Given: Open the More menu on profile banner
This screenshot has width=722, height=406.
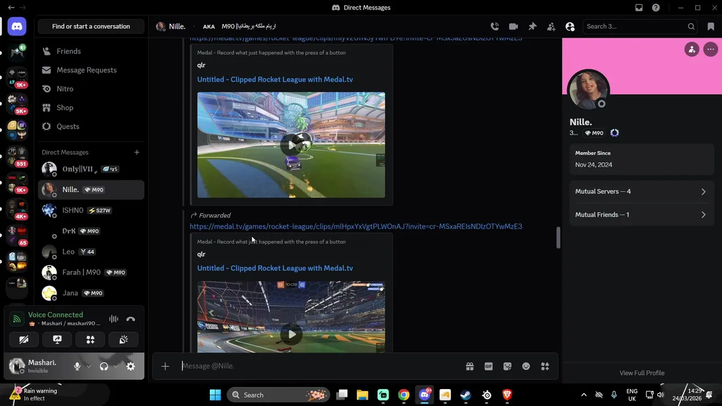Looking at the screenshot, I should tap(710, 49).
